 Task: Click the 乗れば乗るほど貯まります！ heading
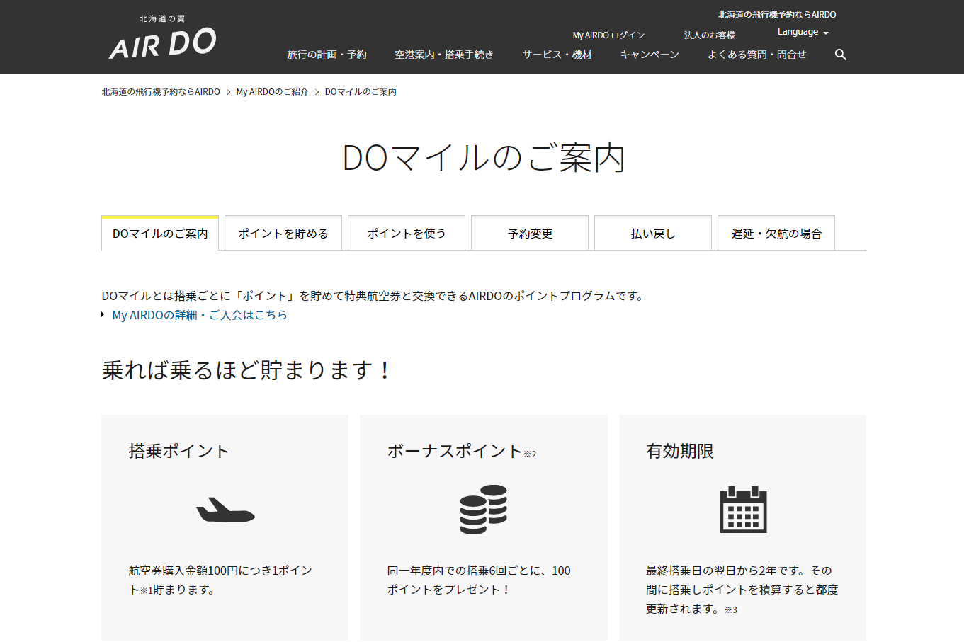click(x=246, y=370)
